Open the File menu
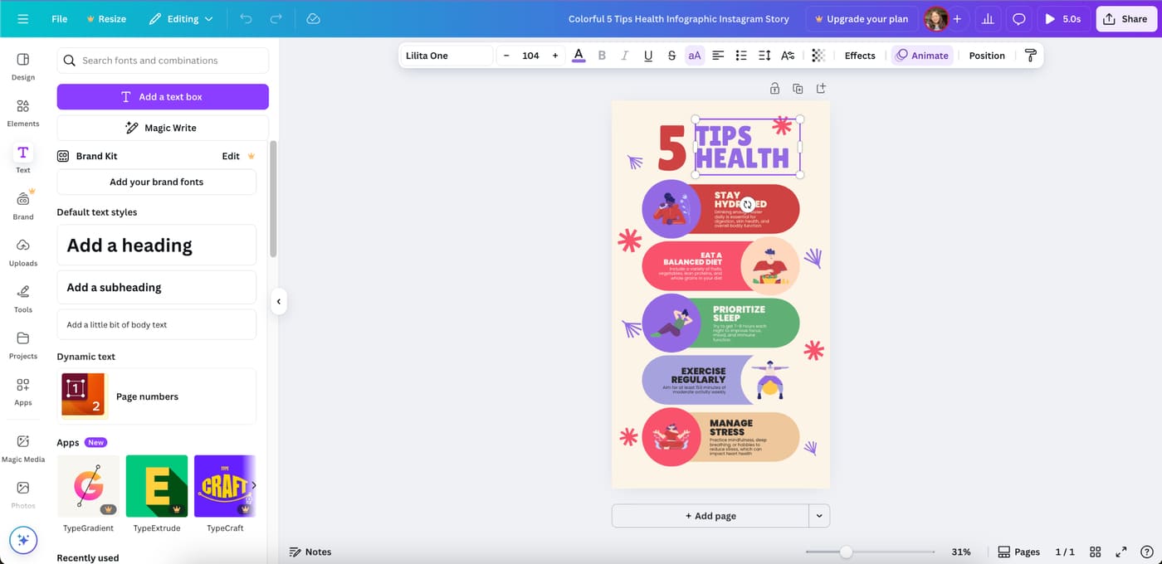The width and height of the screenshot is (1162, 564). pyautogui.click(x=59, y=18)
